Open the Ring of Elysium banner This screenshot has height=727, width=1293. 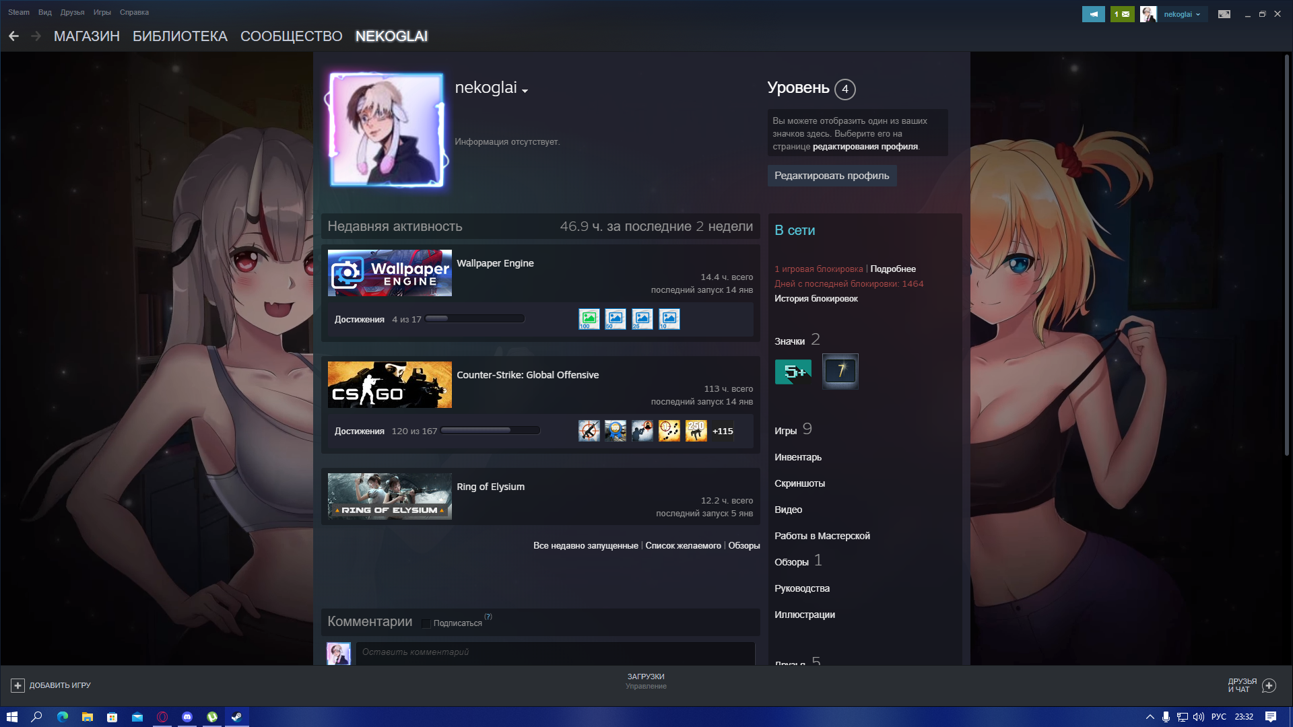click(x=389, y=496)
